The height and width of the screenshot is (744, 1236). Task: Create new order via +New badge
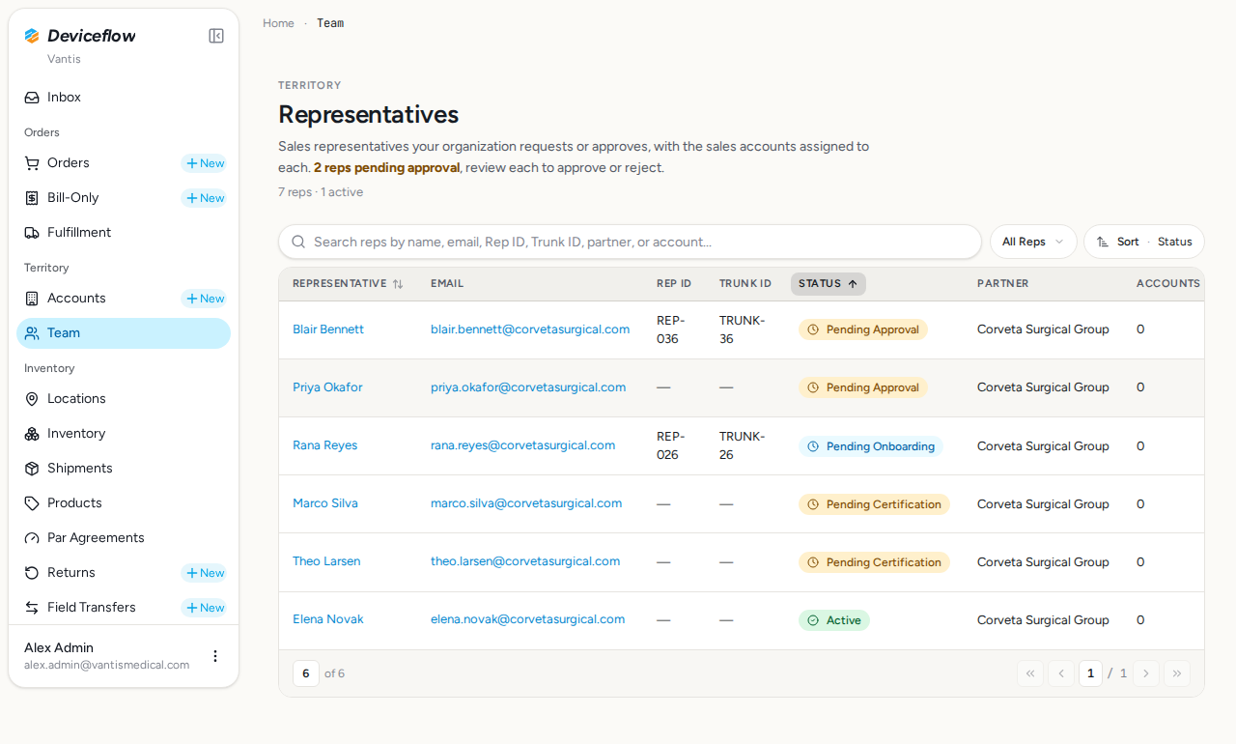coord(205,163)
